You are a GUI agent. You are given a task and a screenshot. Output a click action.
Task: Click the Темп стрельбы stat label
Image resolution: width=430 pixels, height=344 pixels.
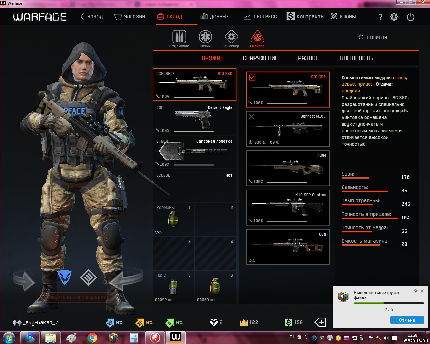[x=361, y=201]
